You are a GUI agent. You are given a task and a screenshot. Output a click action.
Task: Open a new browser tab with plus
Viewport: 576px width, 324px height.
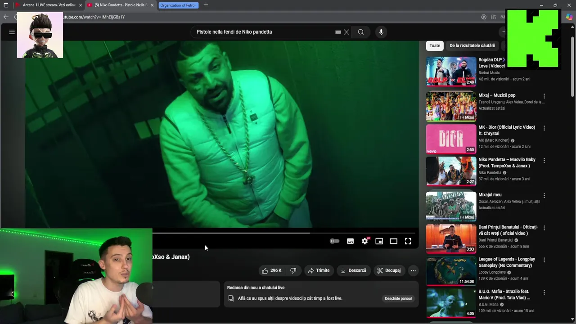point(206,5)
